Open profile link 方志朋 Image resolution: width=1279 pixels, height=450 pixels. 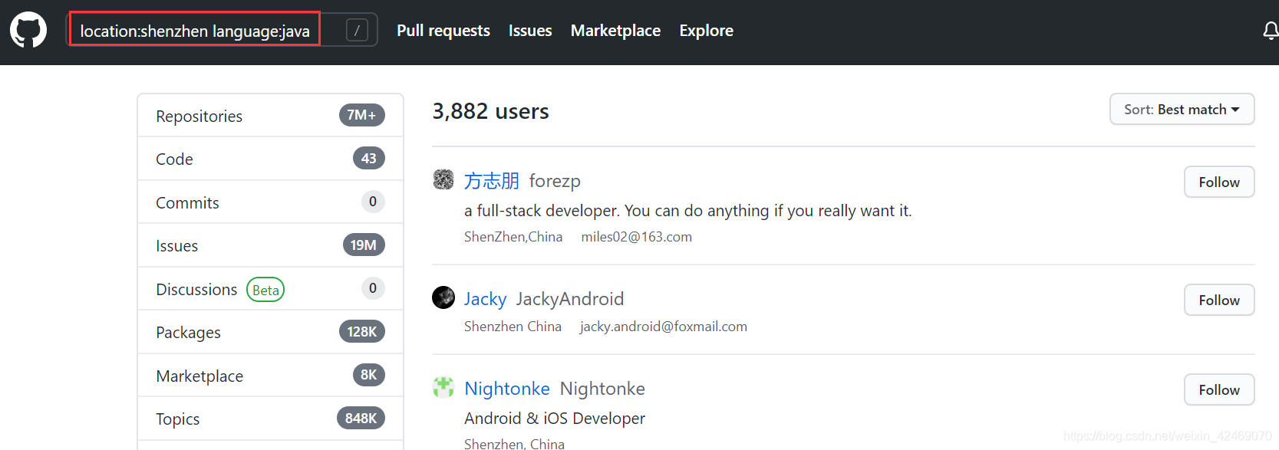[x=492, y=181]
